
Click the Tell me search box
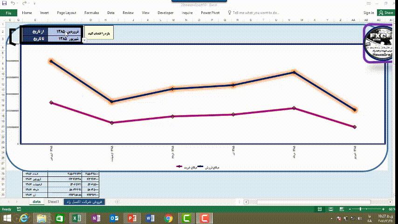click(255, 13)
